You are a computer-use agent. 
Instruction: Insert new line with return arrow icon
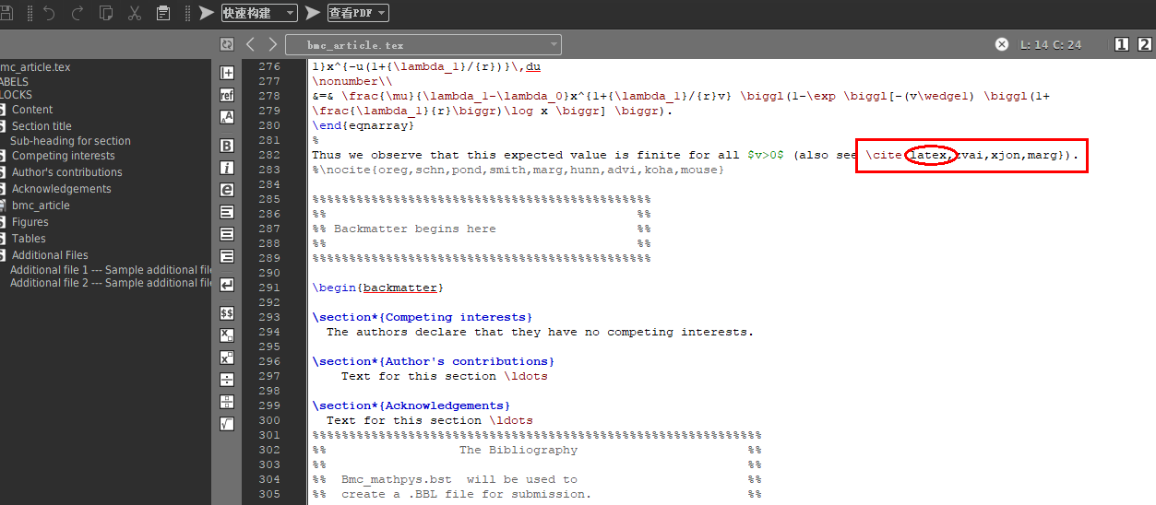click(227, 285)
